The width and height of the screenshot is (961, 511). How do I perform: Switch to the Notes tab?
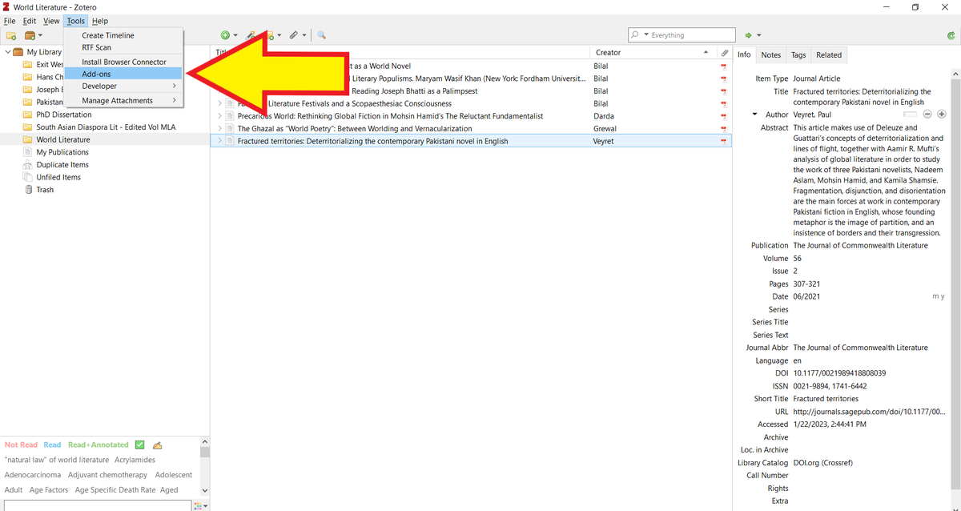tap(770, 54)
